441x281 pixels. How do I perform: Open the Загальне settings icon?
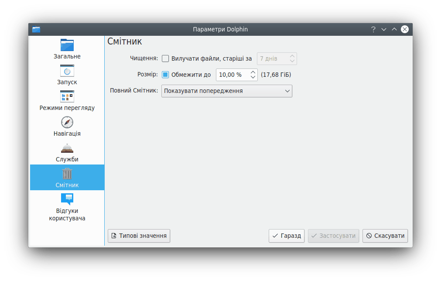(67, 45)
